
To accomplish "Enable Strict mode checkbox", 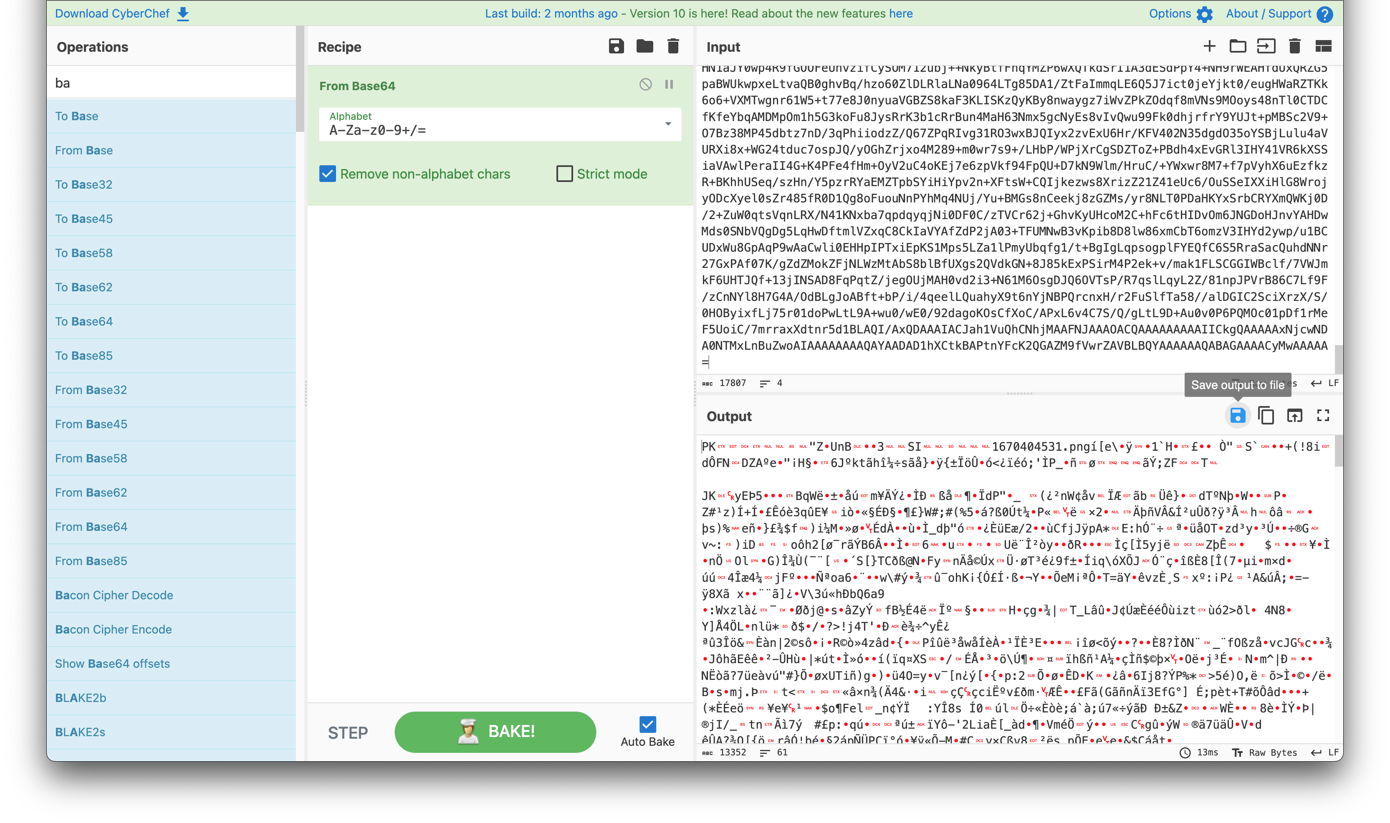I will (564, 174).
